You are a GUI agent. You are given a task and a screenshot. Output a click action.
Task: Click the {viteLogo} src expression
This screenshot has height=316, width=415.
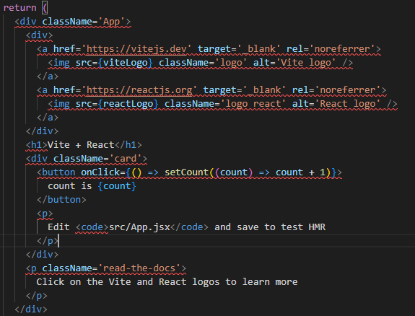coord(125,63)
